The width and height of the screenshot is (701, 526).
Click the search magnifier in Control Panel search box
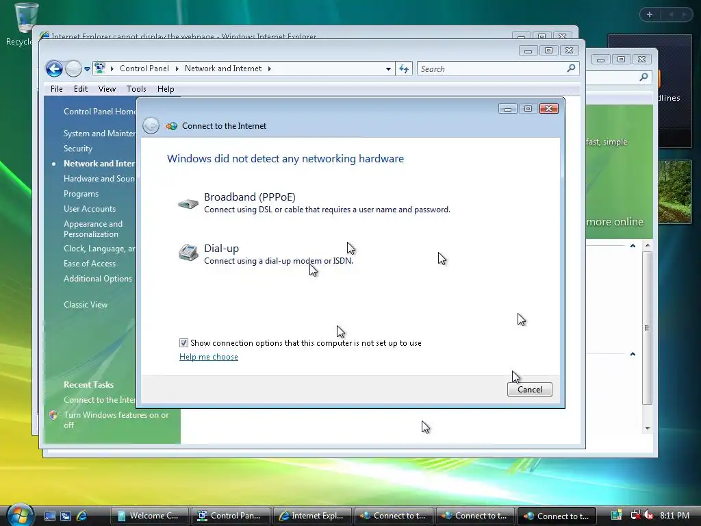point(571,68)
